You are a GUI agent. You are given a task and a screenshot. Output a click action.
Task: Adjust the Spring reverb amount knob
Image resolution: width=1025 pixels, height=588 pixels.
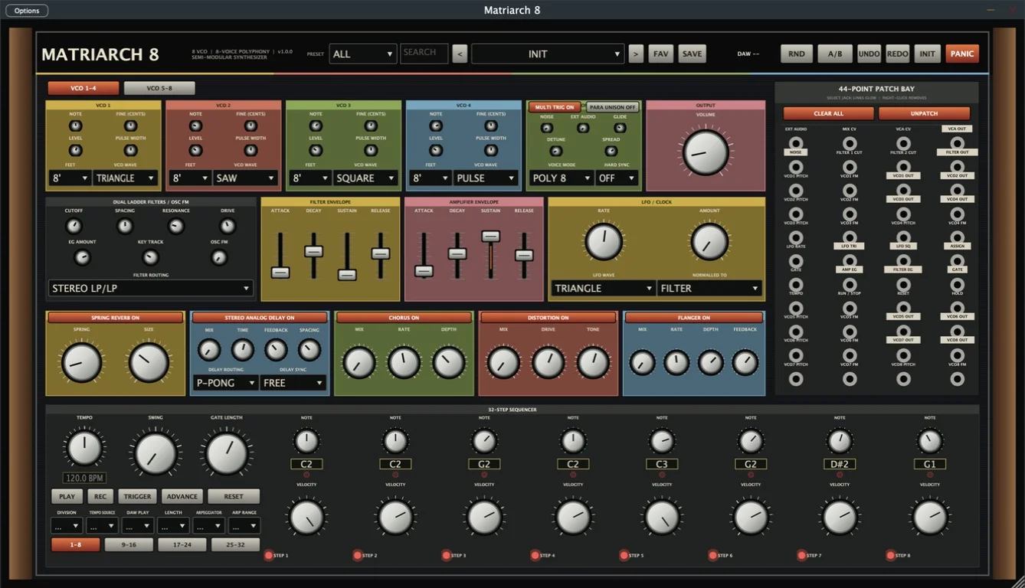(x=81, y=362)
